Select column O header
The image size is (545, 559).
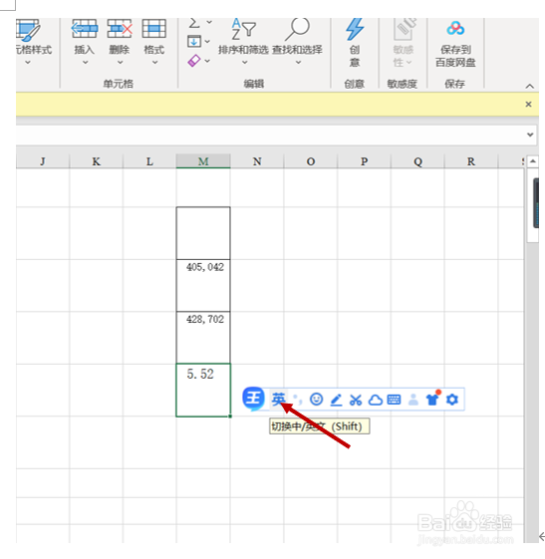pos(311,161)
